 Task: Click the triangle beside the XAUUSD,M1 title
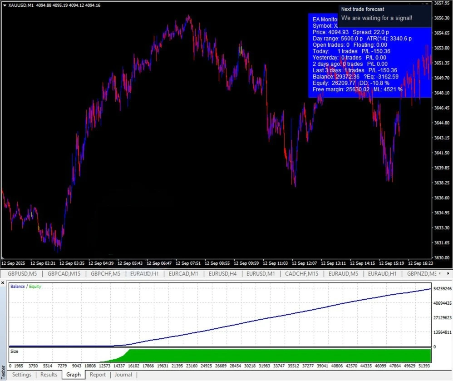tap(5, 5)
